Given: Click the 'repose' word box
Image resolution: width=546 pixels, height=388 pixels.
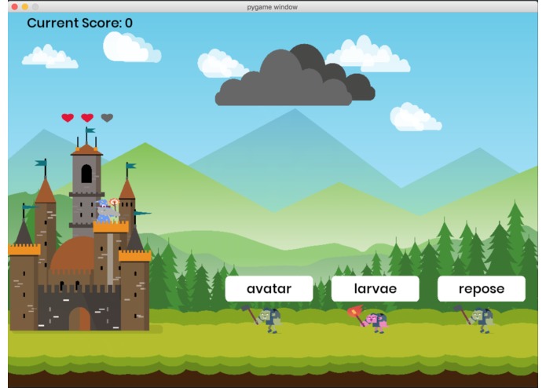Looking at the screenshot, I should (482, 288).
